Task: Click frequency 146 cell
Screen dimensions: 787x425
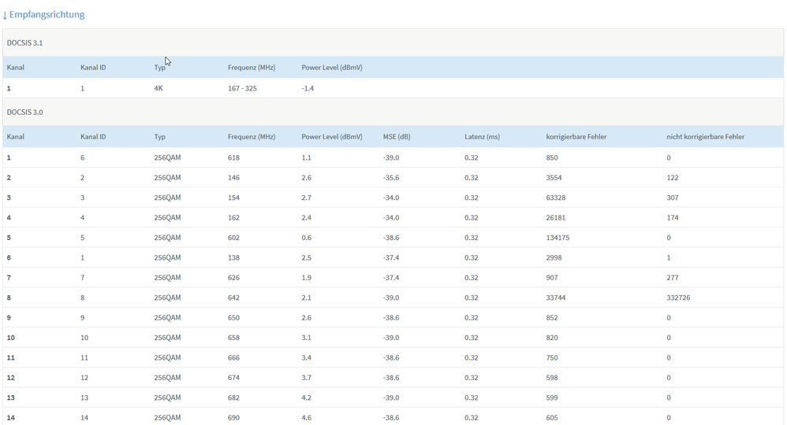Action: 234,177
